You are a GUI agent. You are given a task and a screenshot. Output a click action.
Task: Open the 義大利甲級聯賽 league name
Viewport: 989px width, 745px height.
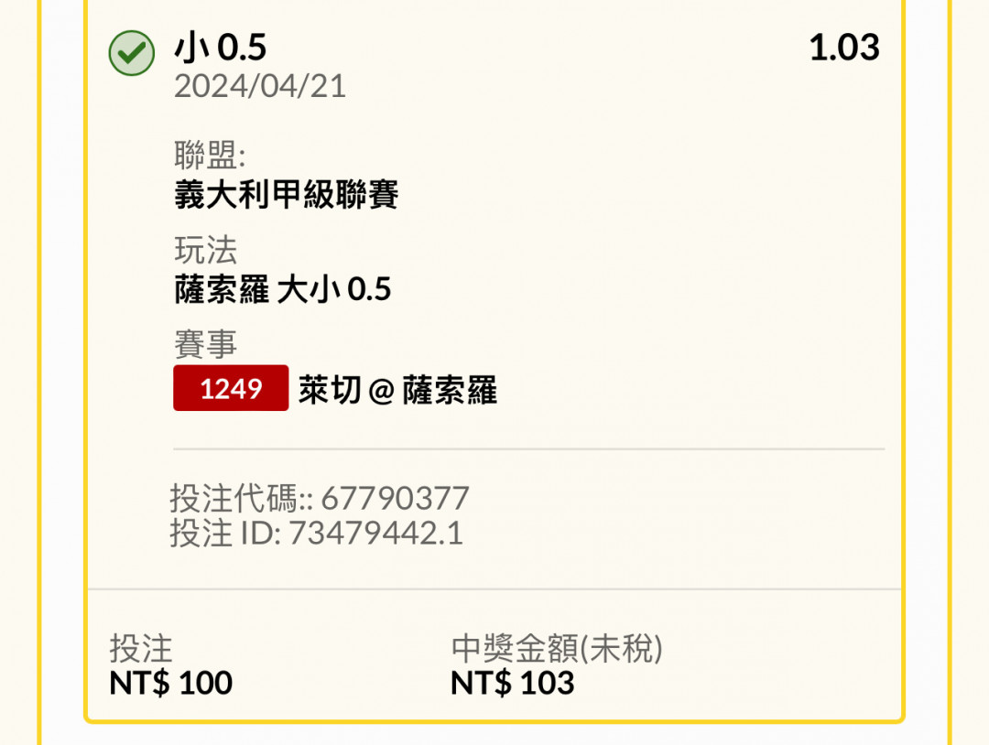click(286, 194)
